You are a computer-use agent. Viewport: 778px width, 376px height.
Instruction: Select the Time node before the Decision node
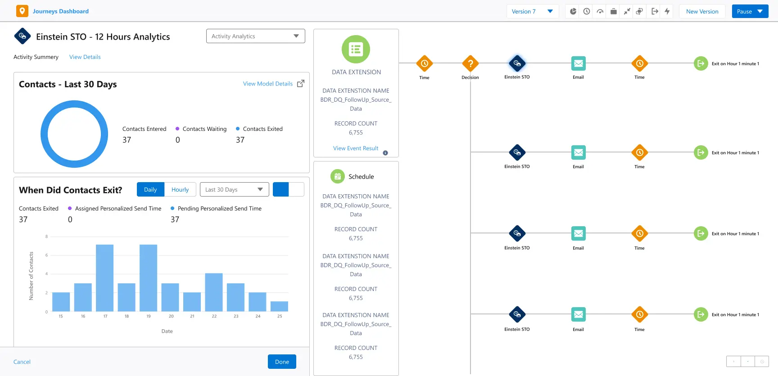(x=425, y=63)
